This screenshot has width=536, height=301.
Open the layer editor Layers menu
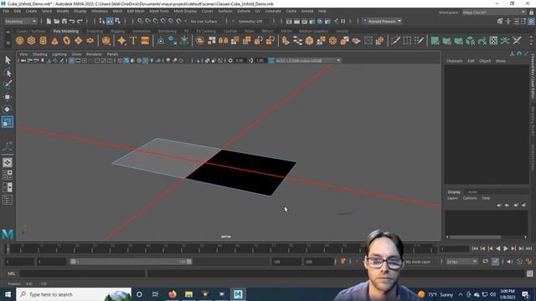[x=452, y=198]
